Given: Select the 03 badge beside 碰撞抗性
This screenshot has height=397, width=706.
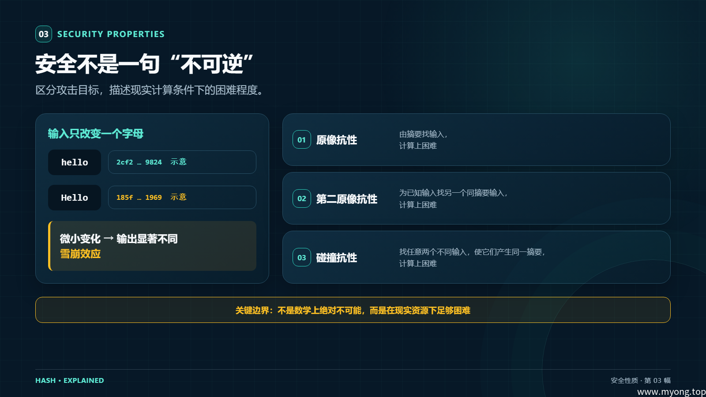Looking at the screenshot, I should coord(302,258).
